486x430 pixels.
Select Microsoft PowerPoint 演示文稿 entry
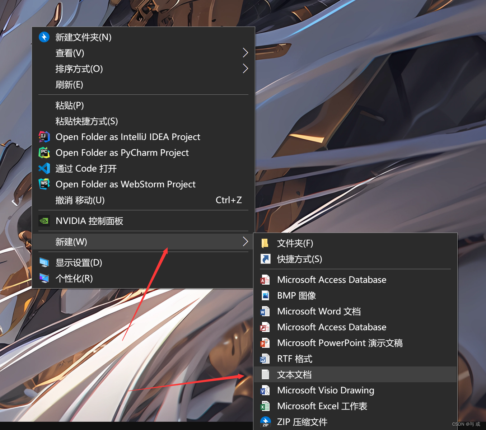tap(355, 343)
